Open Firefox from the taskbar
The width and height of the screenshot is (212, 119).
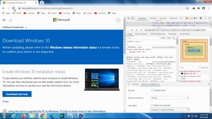click(24, 116)
